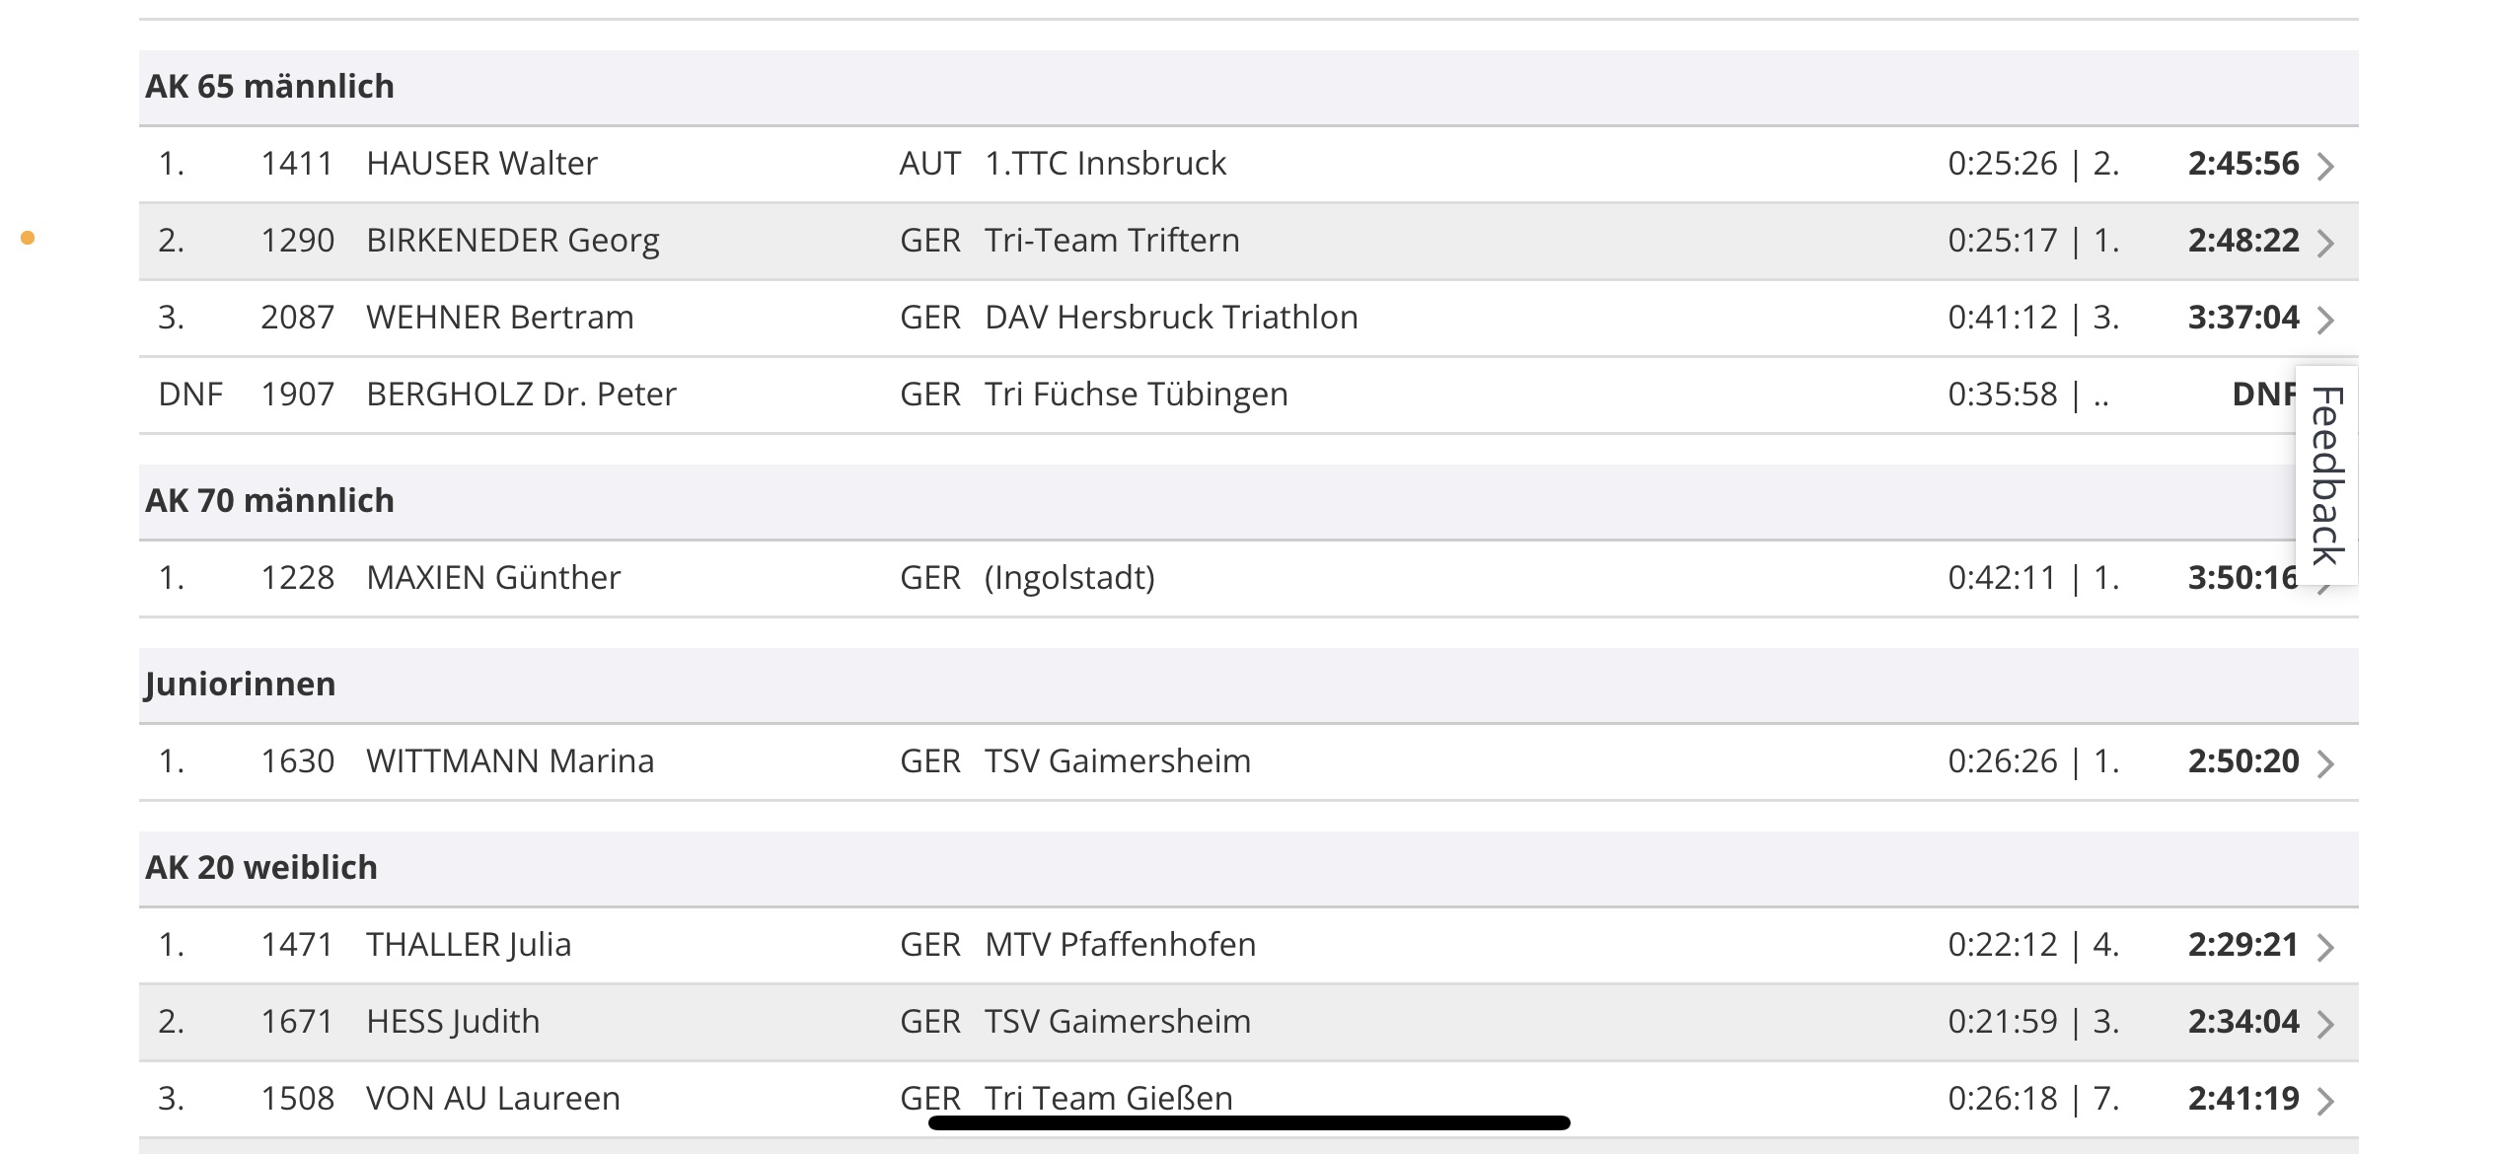Click club name Tri-Team Triftern
The height and width of the screenshot is (1154, 2498).
(x=1112, y=241)
